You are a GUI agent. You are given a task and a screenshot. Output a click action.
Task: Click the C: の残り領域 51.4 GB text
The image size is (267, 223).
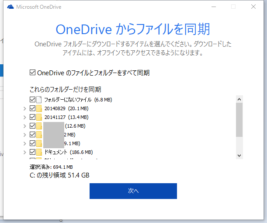point(59,175)
